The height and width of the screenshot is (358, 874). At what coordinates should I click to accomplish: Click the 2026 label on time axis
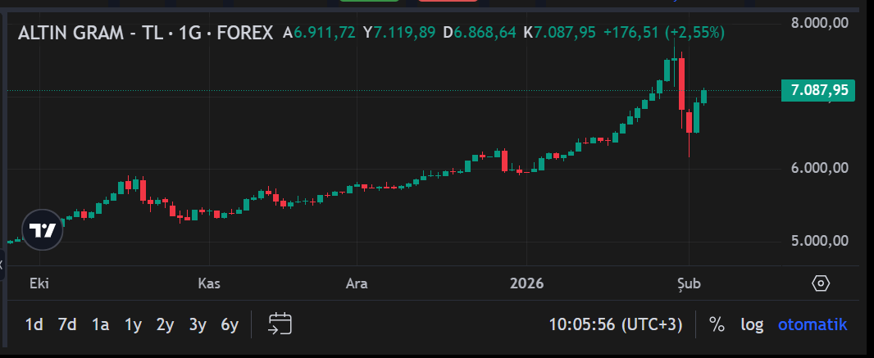point(526,283)
